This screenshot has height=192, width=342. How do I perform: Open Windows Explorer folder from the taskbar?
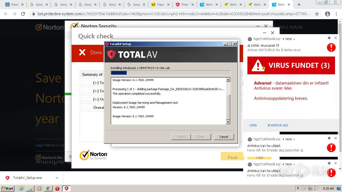(30, 189)
